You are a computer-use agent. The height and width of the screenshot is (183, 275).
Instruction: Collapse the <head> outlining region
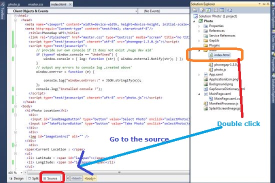click(15, 20)
